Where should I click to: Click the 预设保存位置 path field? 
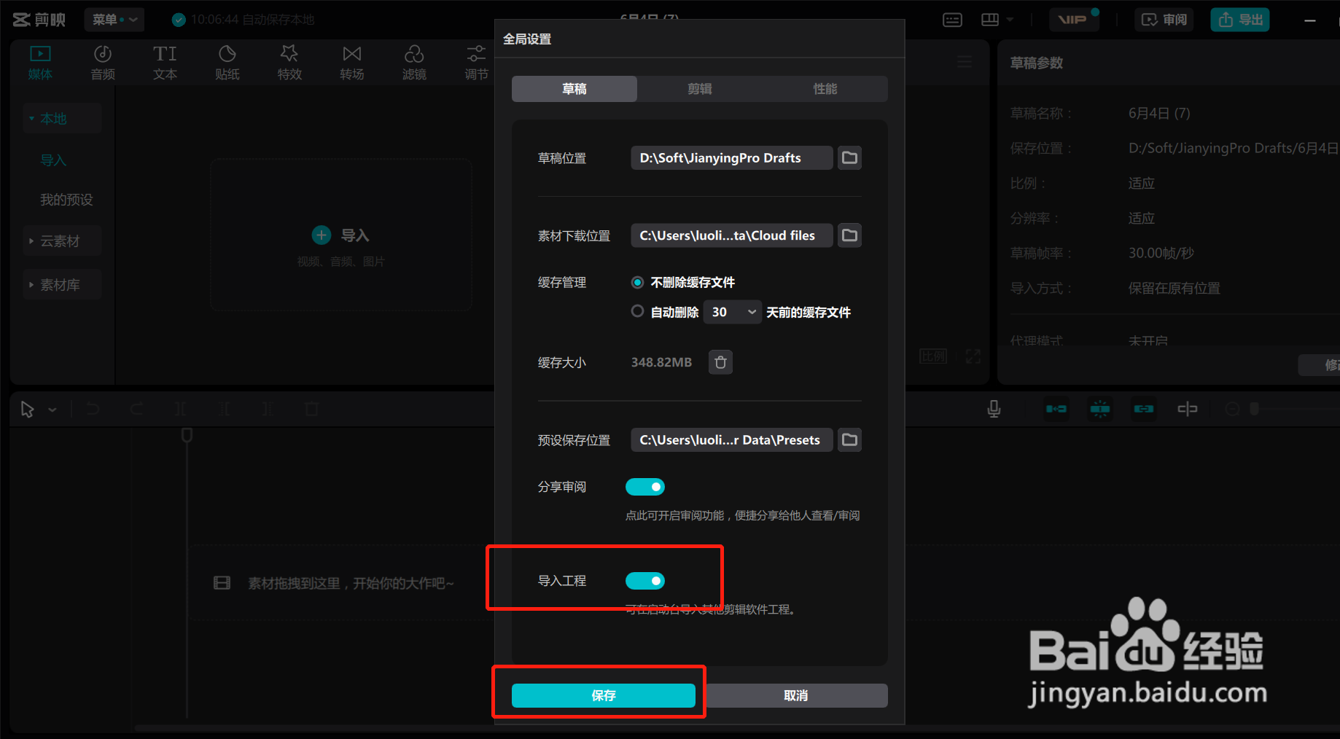(732, 439)
